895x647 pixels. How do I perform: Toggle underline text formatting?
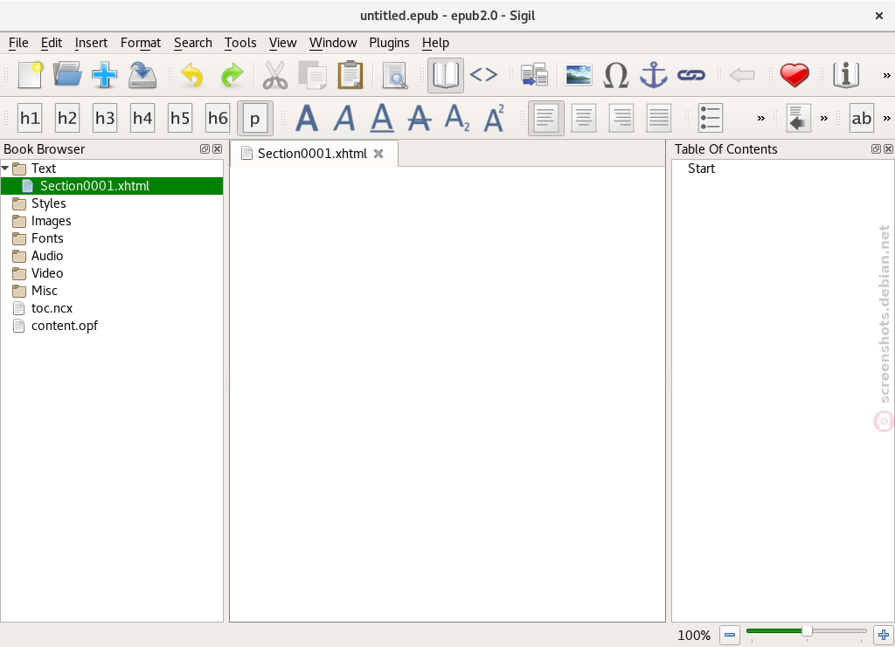382,118
